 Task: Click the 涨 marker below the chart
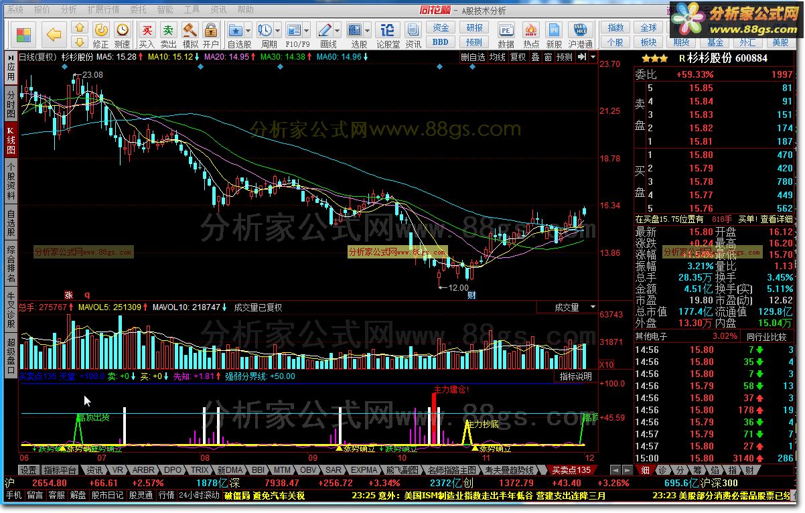point(68,295)
